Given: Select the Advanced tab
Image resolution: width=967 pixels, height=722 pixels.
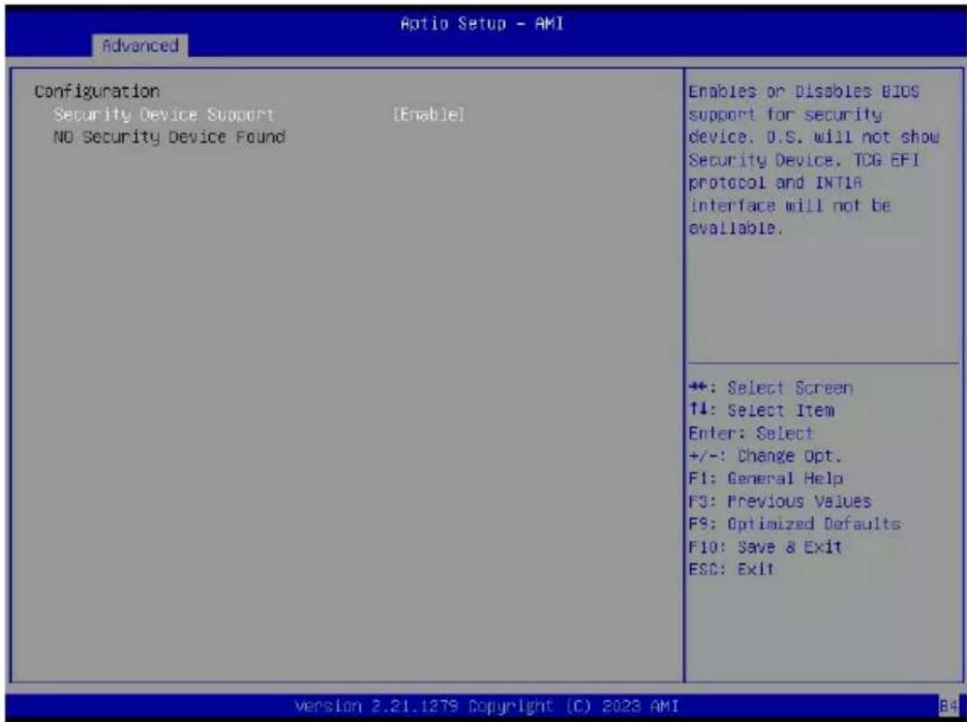Looking at the screenshot, I should point(140,45).
